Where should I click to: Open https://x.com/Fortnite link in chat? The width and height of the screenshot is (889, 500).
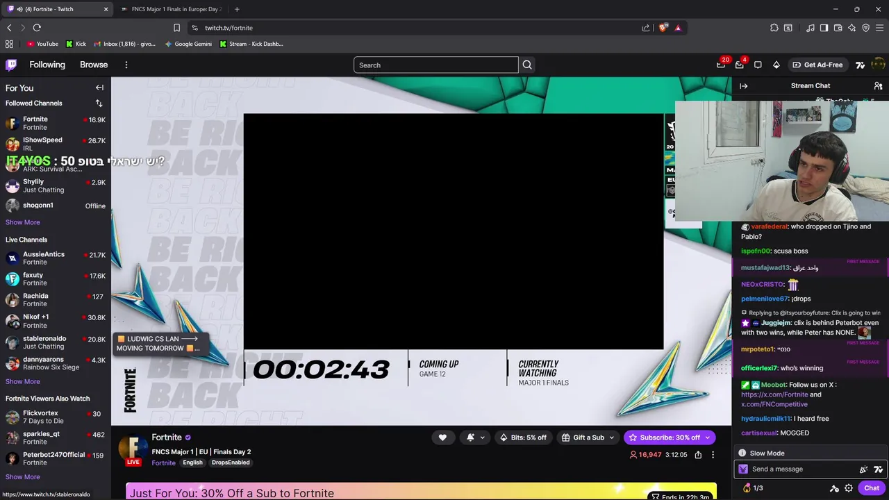click(x=774, y=394)
